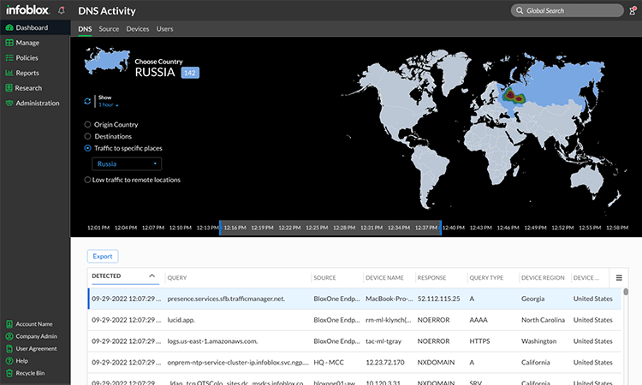642x385 pixels.
Task: Click the Reports chart icon
Action: click(9, 73)
